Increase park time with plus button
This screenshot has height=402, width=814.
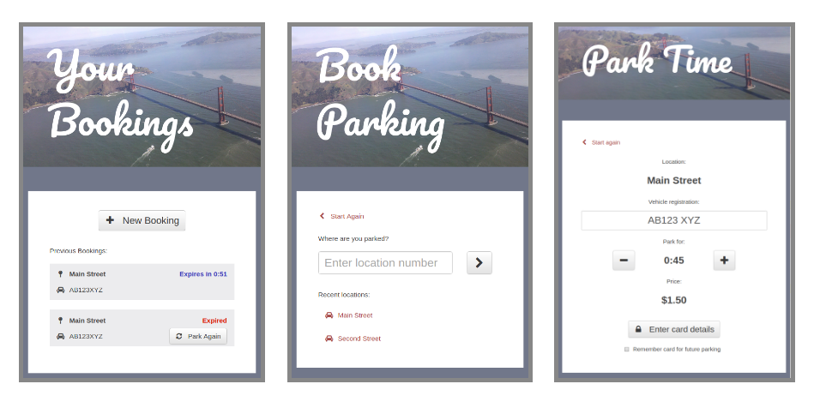[724, 261]
